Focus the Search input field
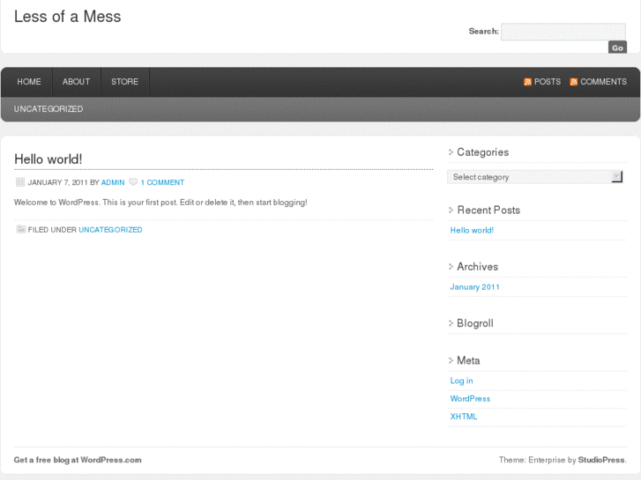 pyautogui.click(x=563, y=32)
